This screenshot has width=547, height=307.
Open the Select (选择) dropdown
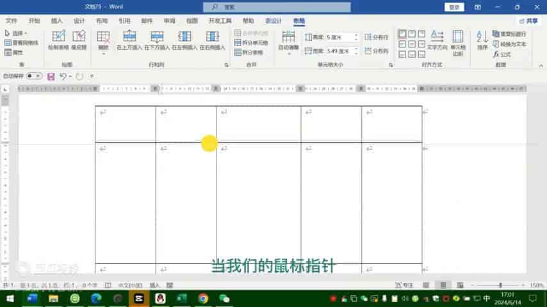16,33
